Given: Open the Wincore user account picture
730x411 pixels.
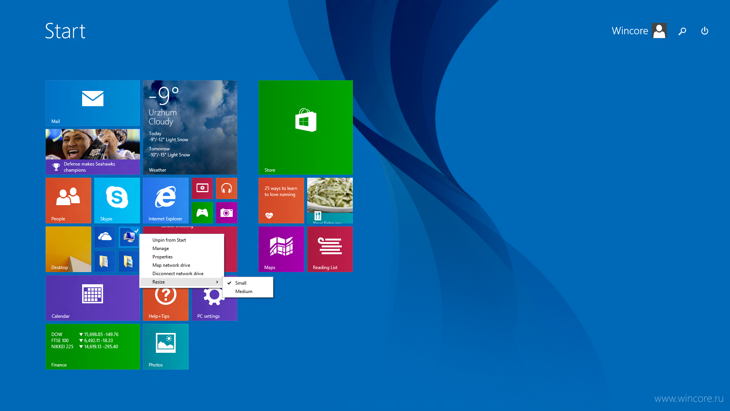Looking at the screenshot, I should coord(659,30).
